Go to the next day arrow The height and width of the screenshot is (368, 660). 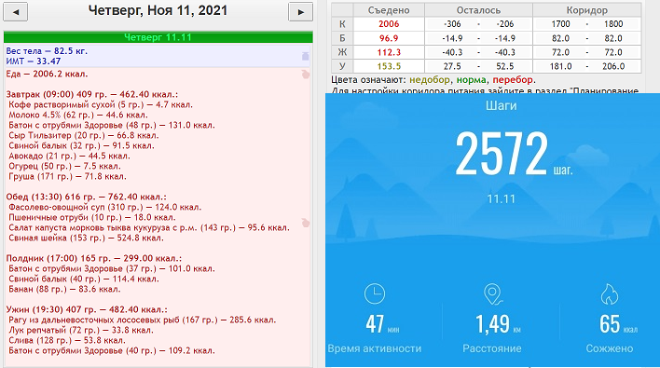[x=300, y=12]
